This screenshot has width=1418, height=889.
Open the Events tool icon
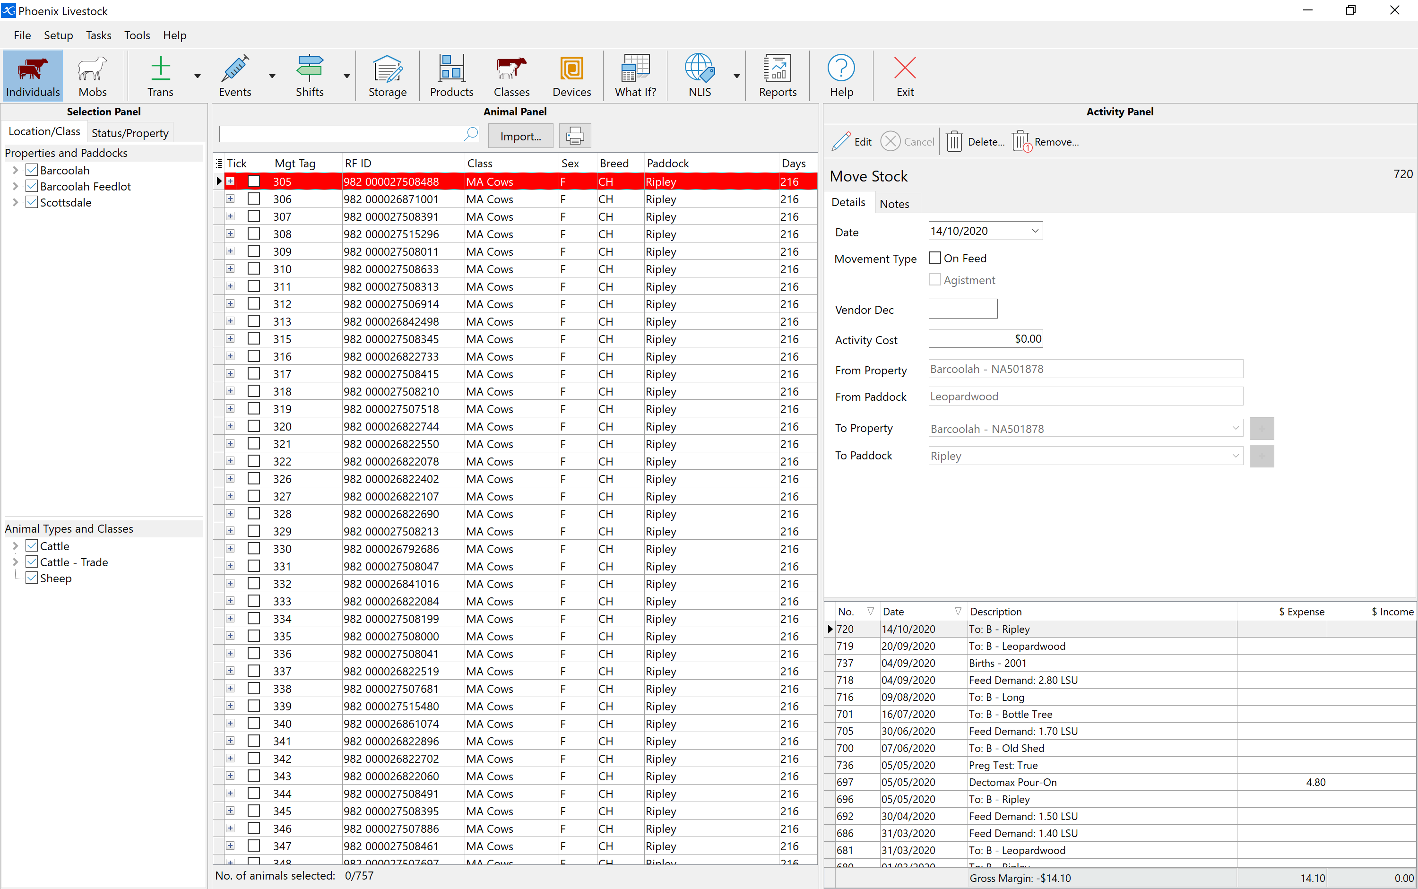233,75
